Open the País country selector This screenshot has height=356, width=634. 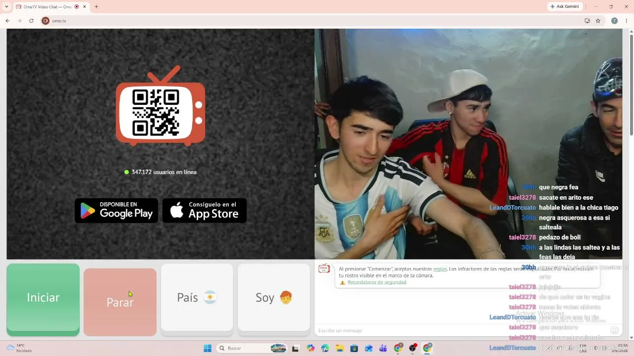click(x=197, y=297)
